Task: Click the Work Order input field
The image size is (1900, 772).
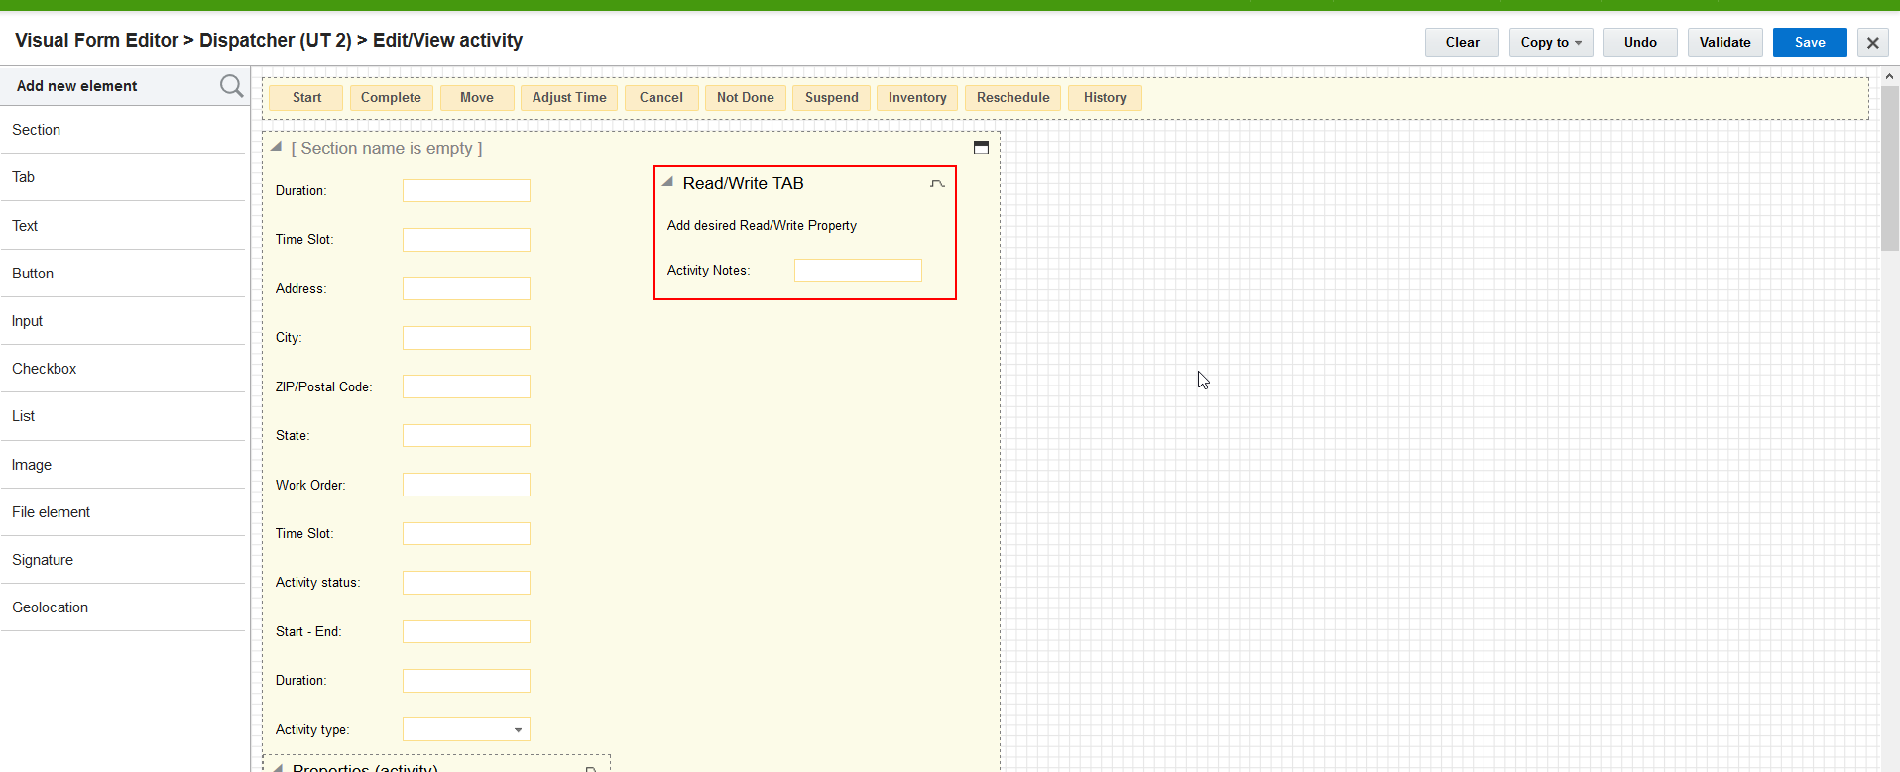Action: click(x=466, y=485)
